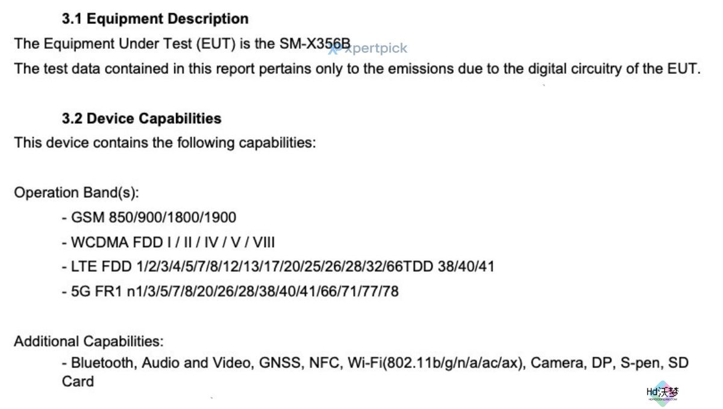This screenshot has width=723, height=409.
Task: Click the WCDMA FDD bands line
Action: 168,242
